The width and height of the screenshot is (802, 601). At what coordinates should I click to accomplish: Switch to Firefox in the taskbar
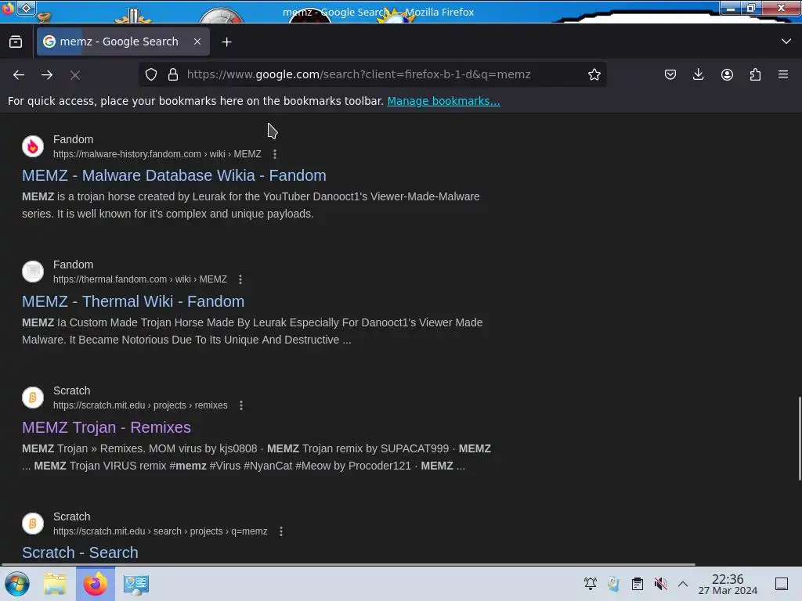96,584
